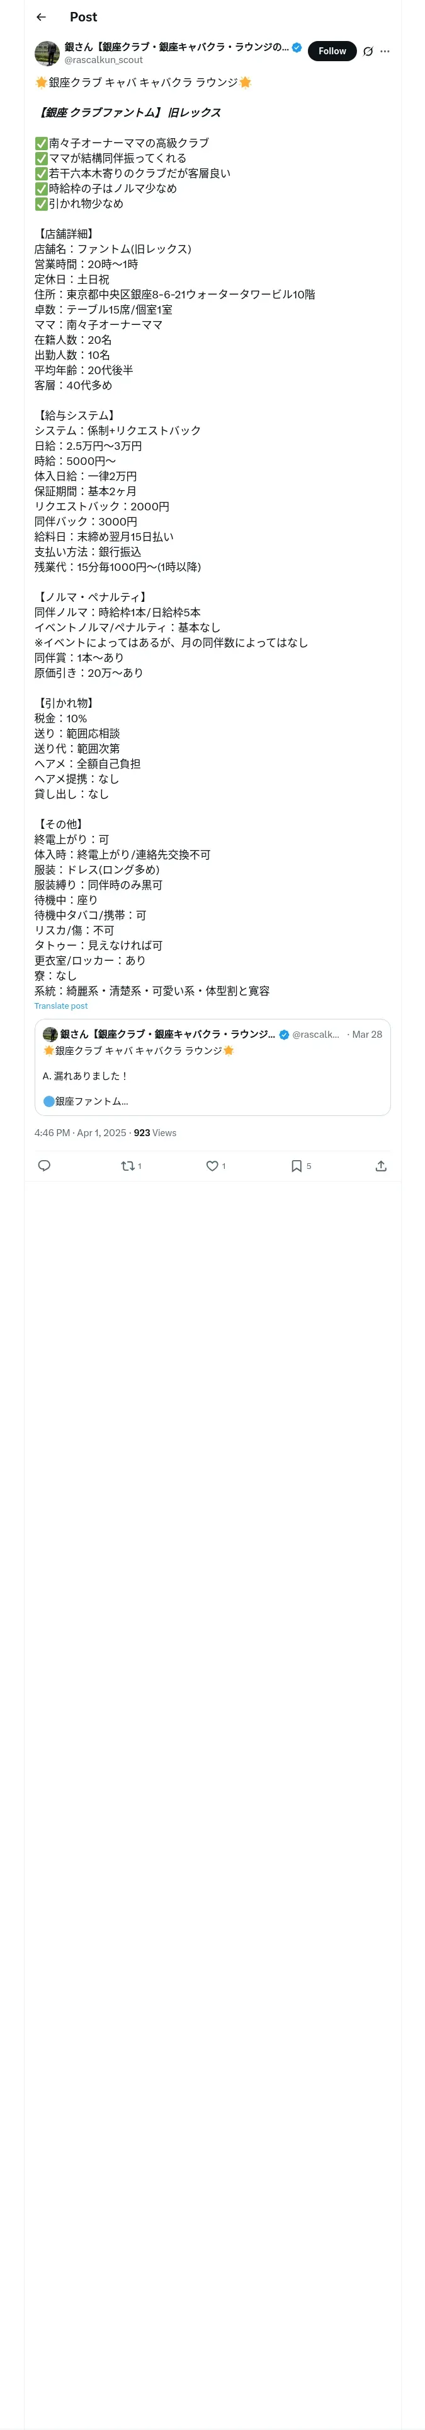This screenshot has width=425, height=2430.
Task: Click the quoted post's small avatar
Action: 50,1034
